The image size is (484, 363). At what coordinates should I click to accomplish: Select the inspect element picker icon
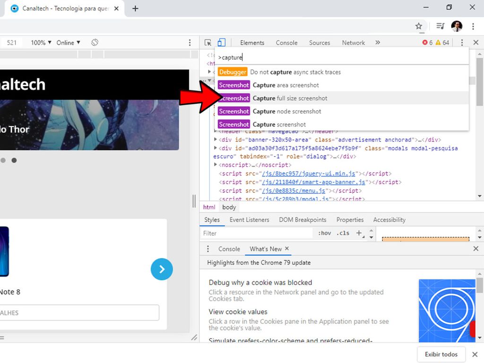click(x=208, y=43)
